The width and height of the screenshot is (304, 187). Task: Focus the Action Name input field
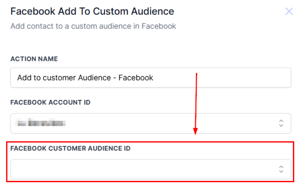pos(151,78)
